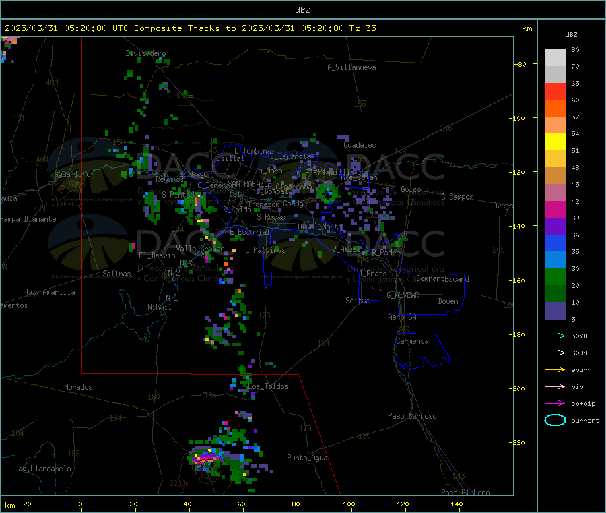This screenshot has height=513, width=606.
Task: Click the 'Pampa_Diamante' map label
Action: pyautogui.click(x=28, y=219)
